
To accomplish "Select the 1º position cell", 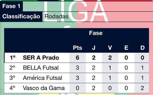I will (12, 58).
